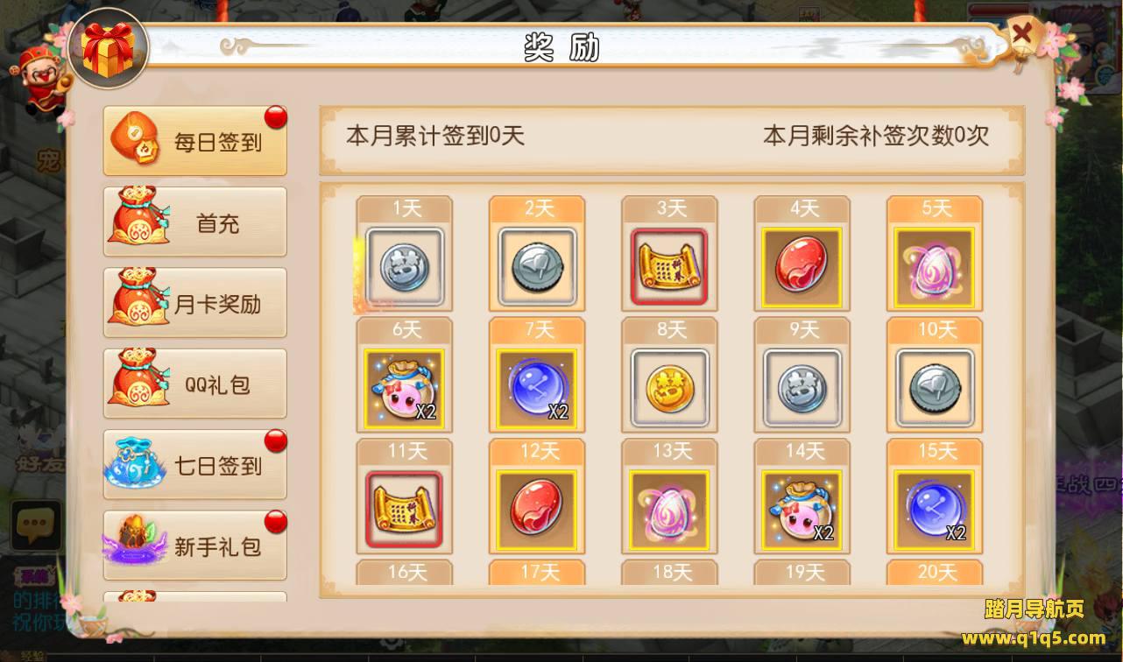1123x662 pixels.
Task: Select the day 5 pink egg reward
Action: (934, 266)
